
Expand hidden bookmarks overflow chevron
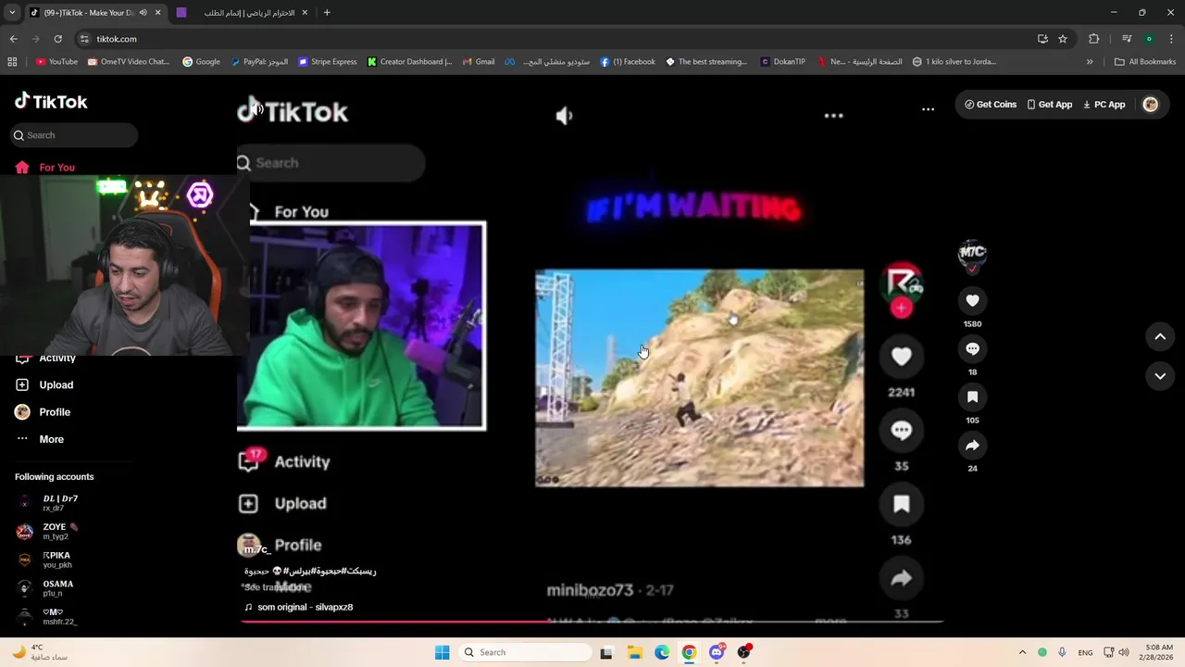point(1090,62)
